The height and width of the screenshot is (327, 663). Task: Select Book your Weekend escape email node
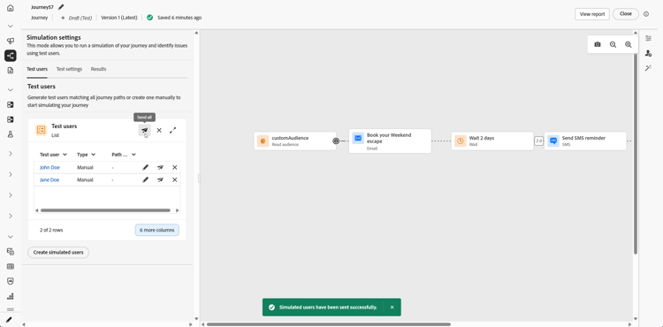tap(390, 141)
